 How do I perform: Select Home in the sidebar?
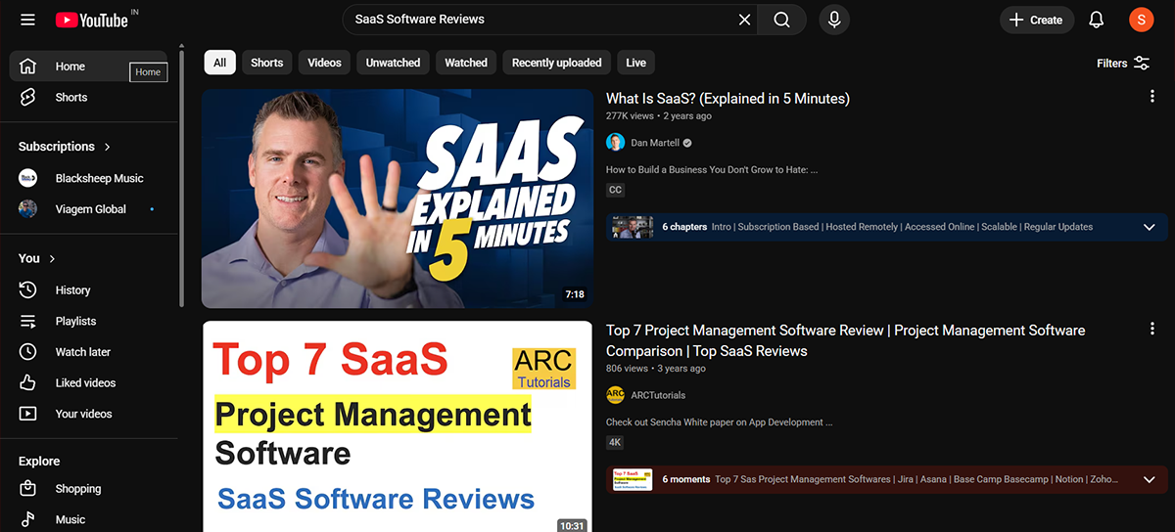point(88,66)
